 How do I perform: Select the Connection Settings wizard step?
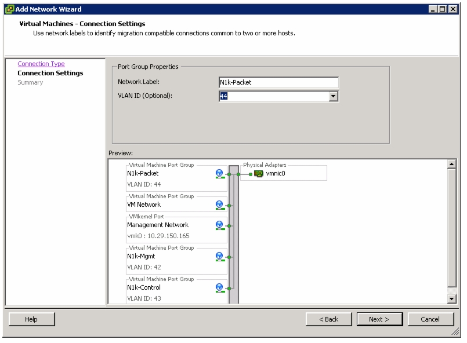click(50, 73)
